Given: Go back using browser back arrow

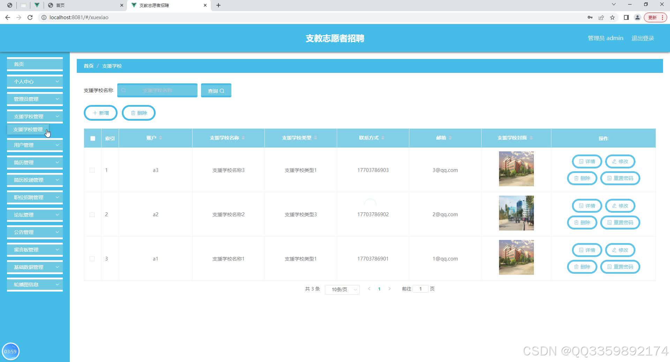Looking at the screenshot, I should click(x=8, y=17).
